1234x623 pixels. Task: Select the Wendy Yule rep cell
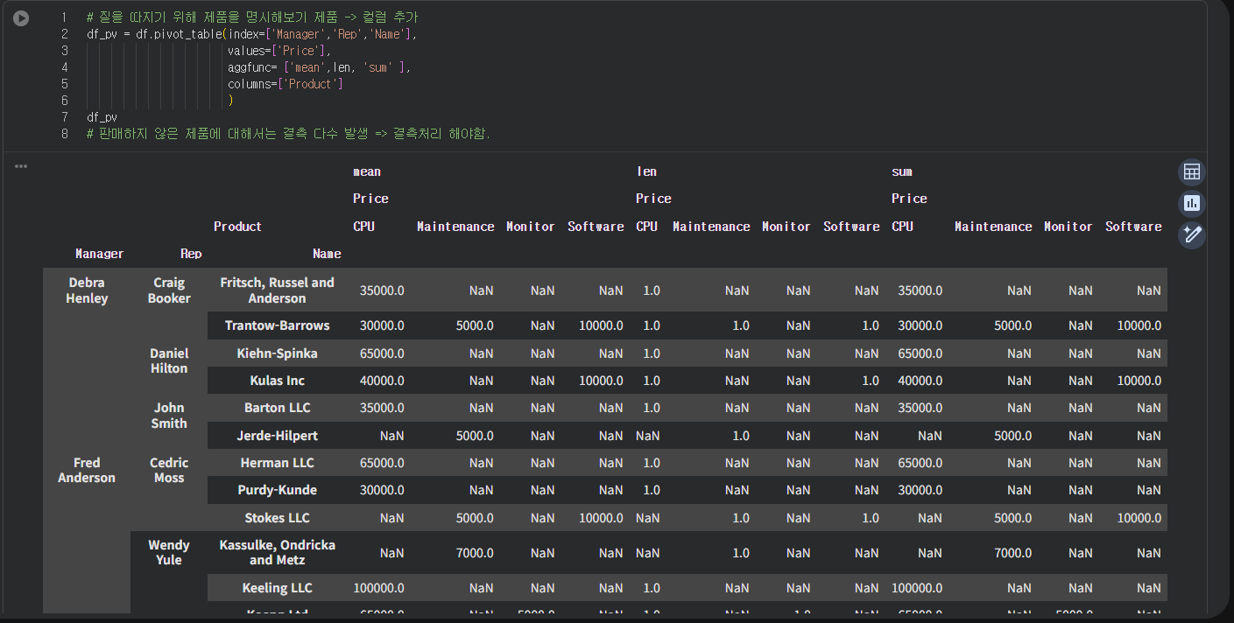coord(169,552)
